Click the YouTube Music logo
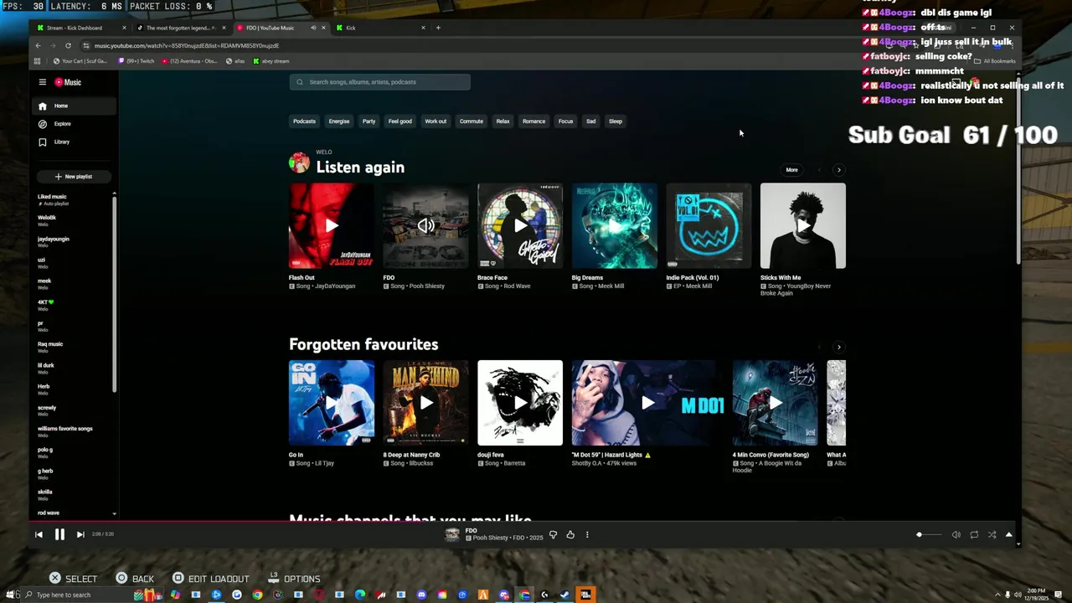The width and height of the screenshot is (1072, 603). (68, 82)
